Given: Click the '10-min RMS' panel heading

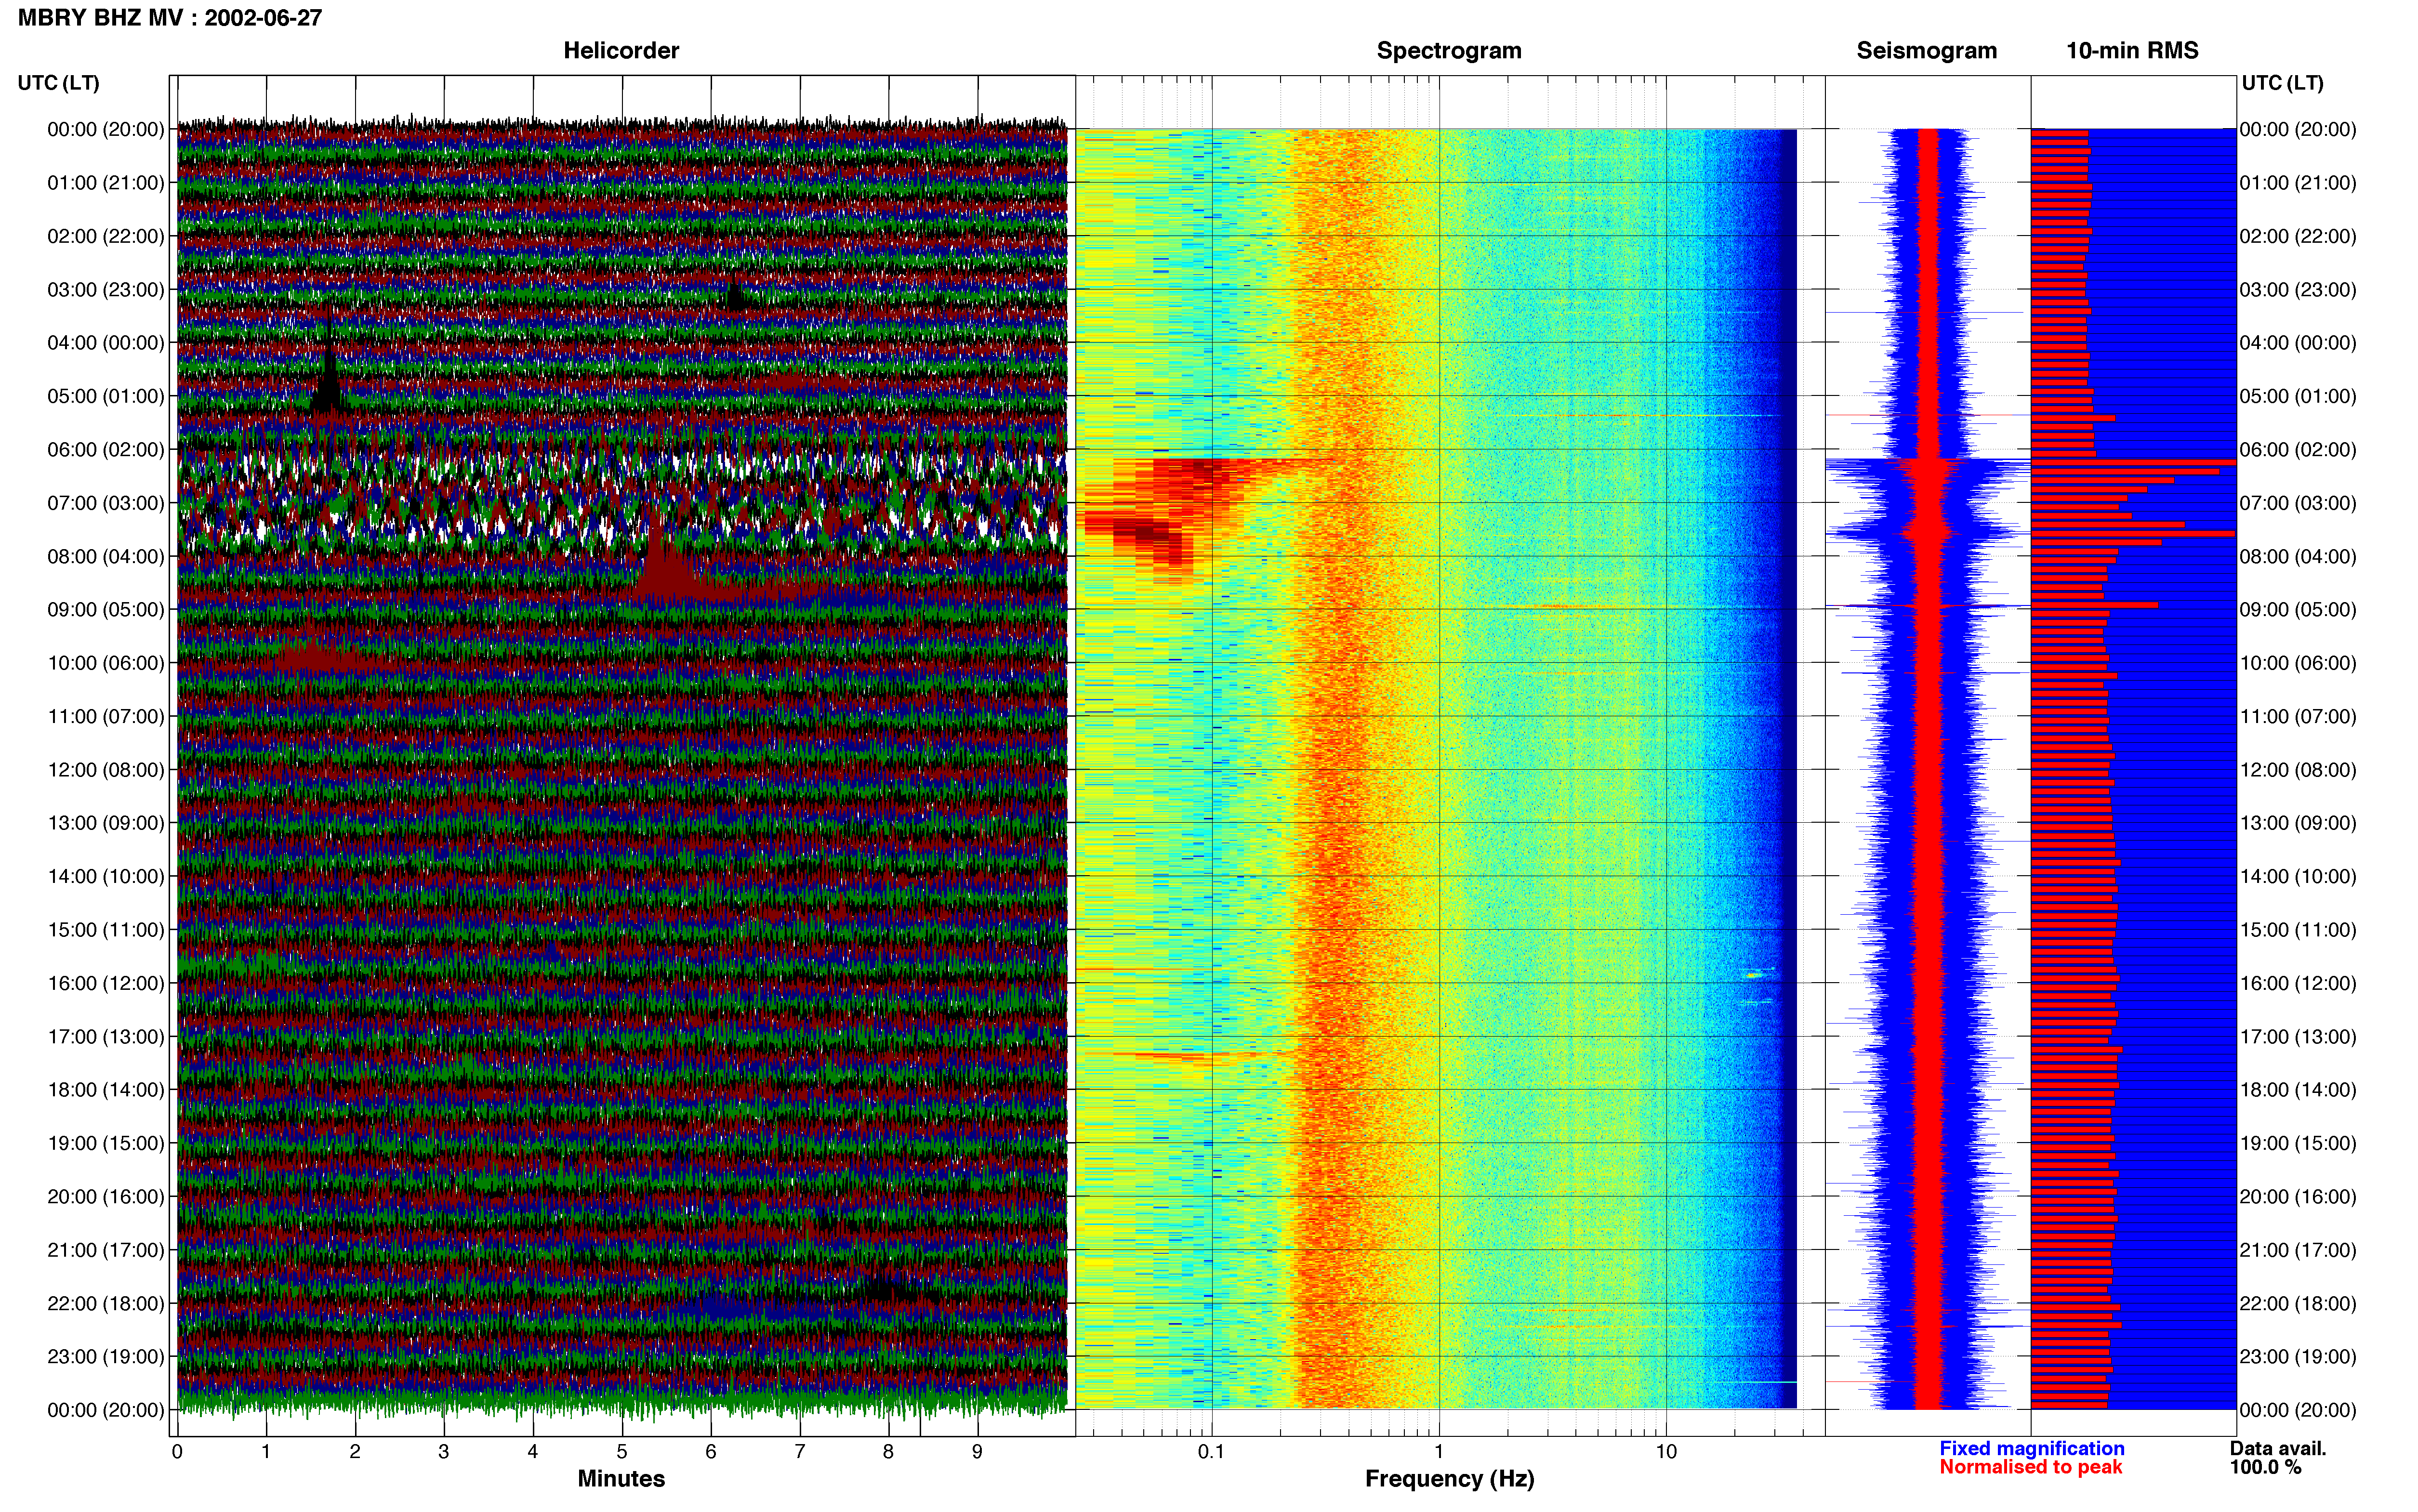Looking at the screenshot, I should pyautogui.click(x=2132, y=51).
